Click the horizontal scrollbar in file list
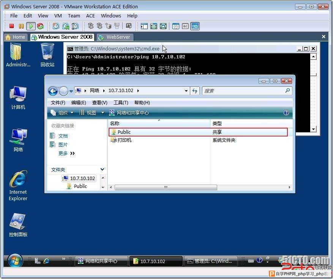 tap(166, 187)
